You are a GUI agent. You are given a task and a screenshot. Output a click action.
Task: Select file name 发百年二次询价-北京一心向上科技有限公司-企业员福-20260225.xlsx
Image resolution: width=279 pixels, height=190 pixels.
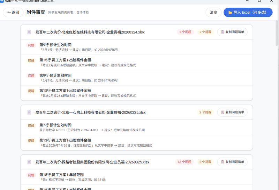pos(91,112)
